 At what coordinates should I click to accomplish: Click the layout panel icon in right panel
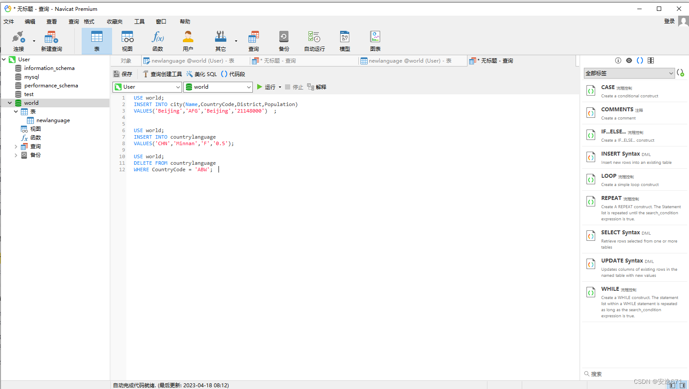[x=651, y=60]
